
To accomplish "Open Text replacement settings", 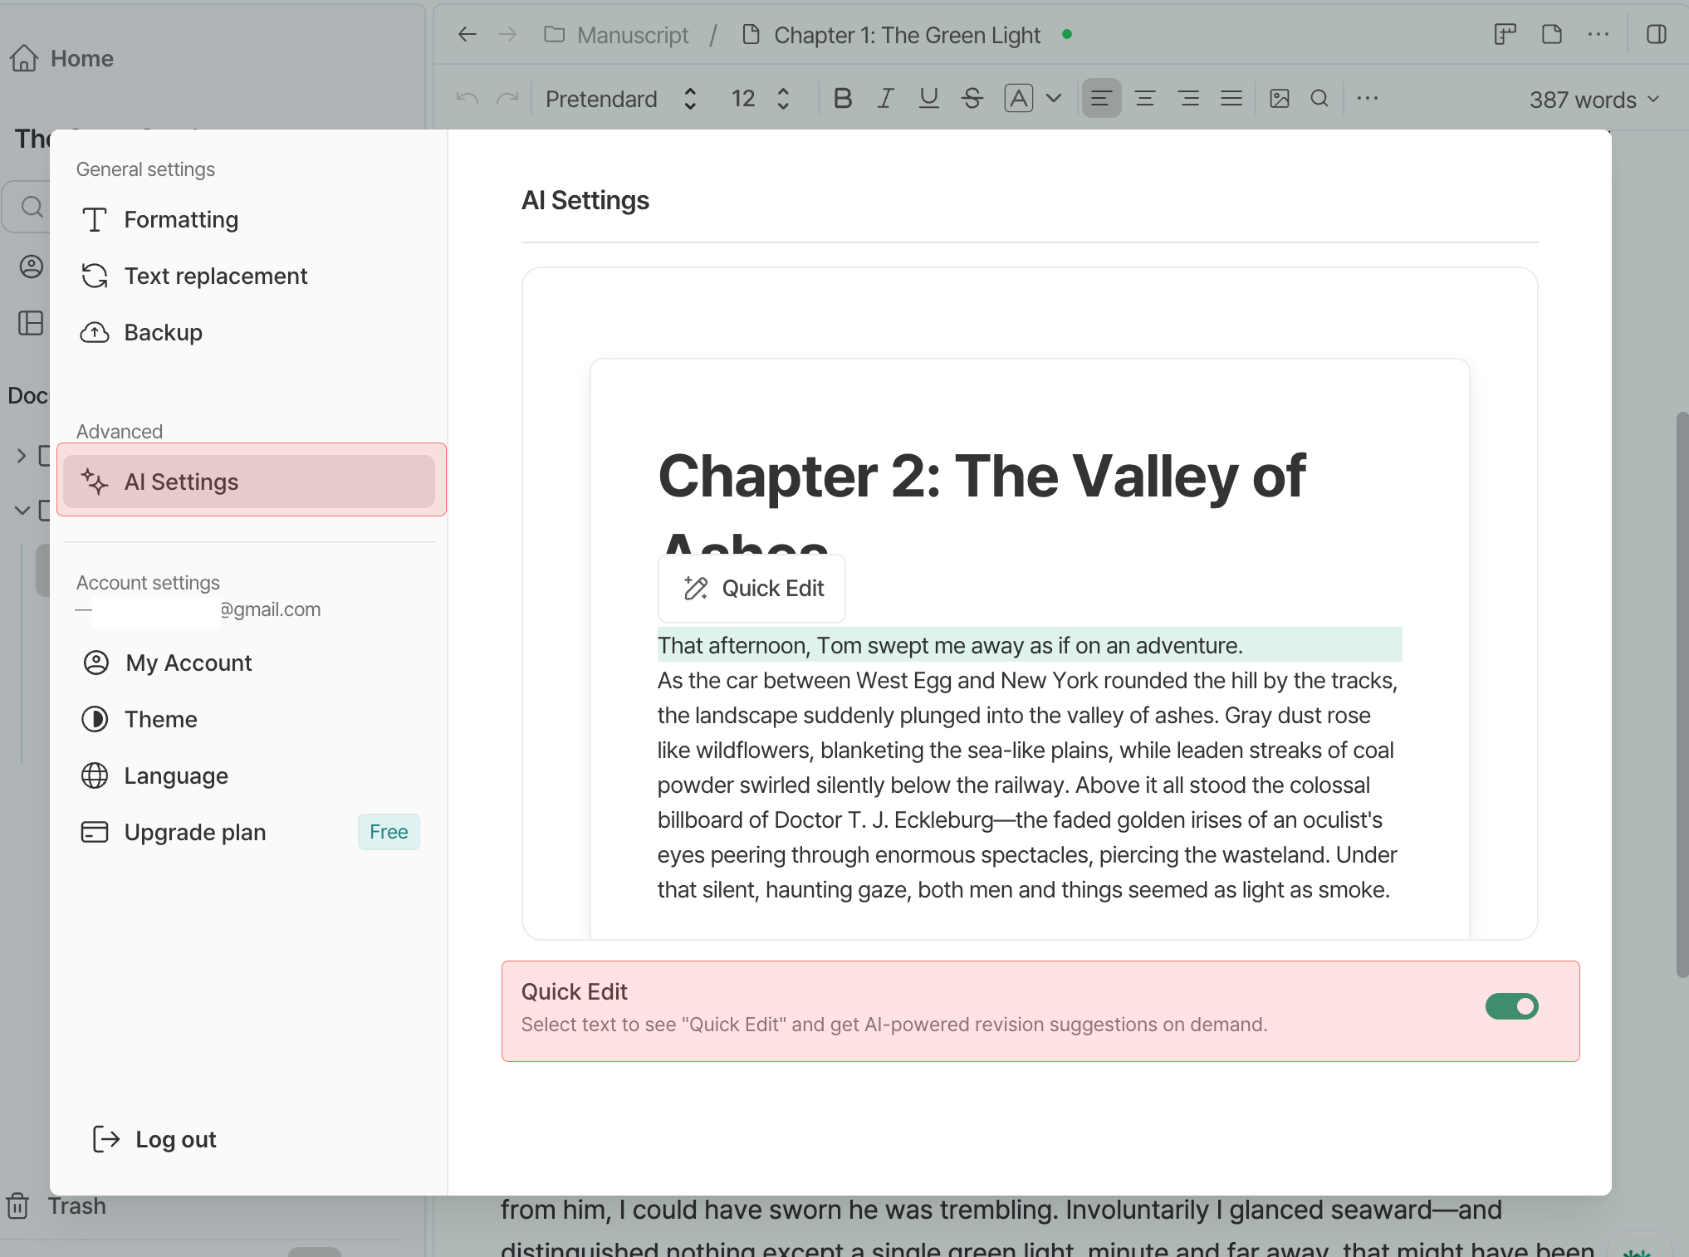I will pos(249,276).
